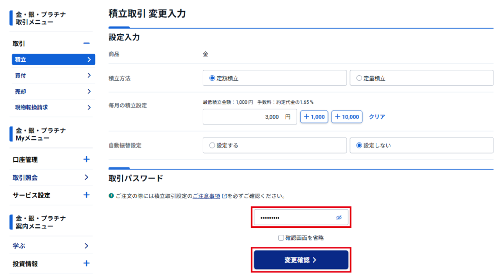Add 1,000 yen to monthly amount
Viewport: 503px width, 276px height.
314,117
